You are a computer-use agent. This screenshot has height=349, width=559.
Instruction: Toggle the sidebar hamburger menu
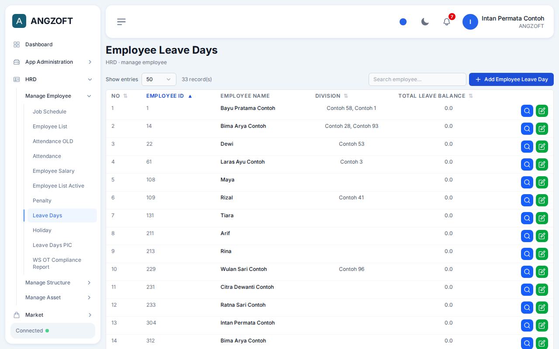[x=121, y=21]
